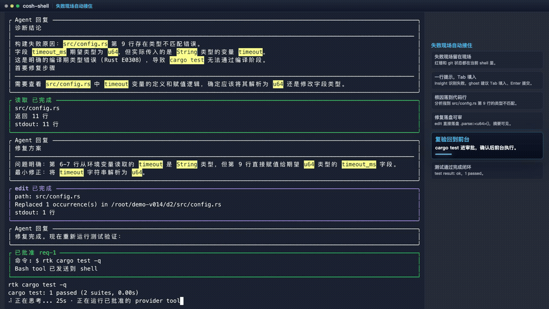Open the 测试通过完成闭环 step card

487,171
